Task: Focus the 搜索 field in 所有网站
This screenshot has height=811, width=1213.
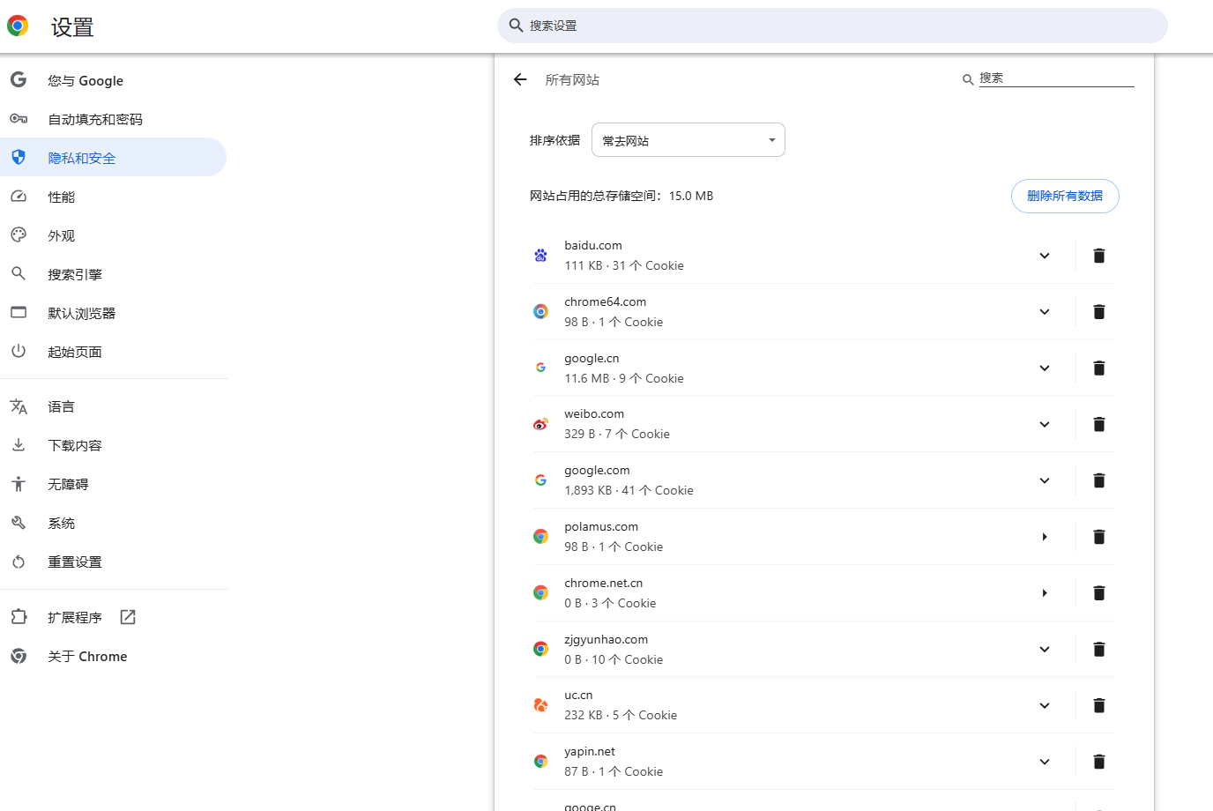Action: (x=1055, y=78)
